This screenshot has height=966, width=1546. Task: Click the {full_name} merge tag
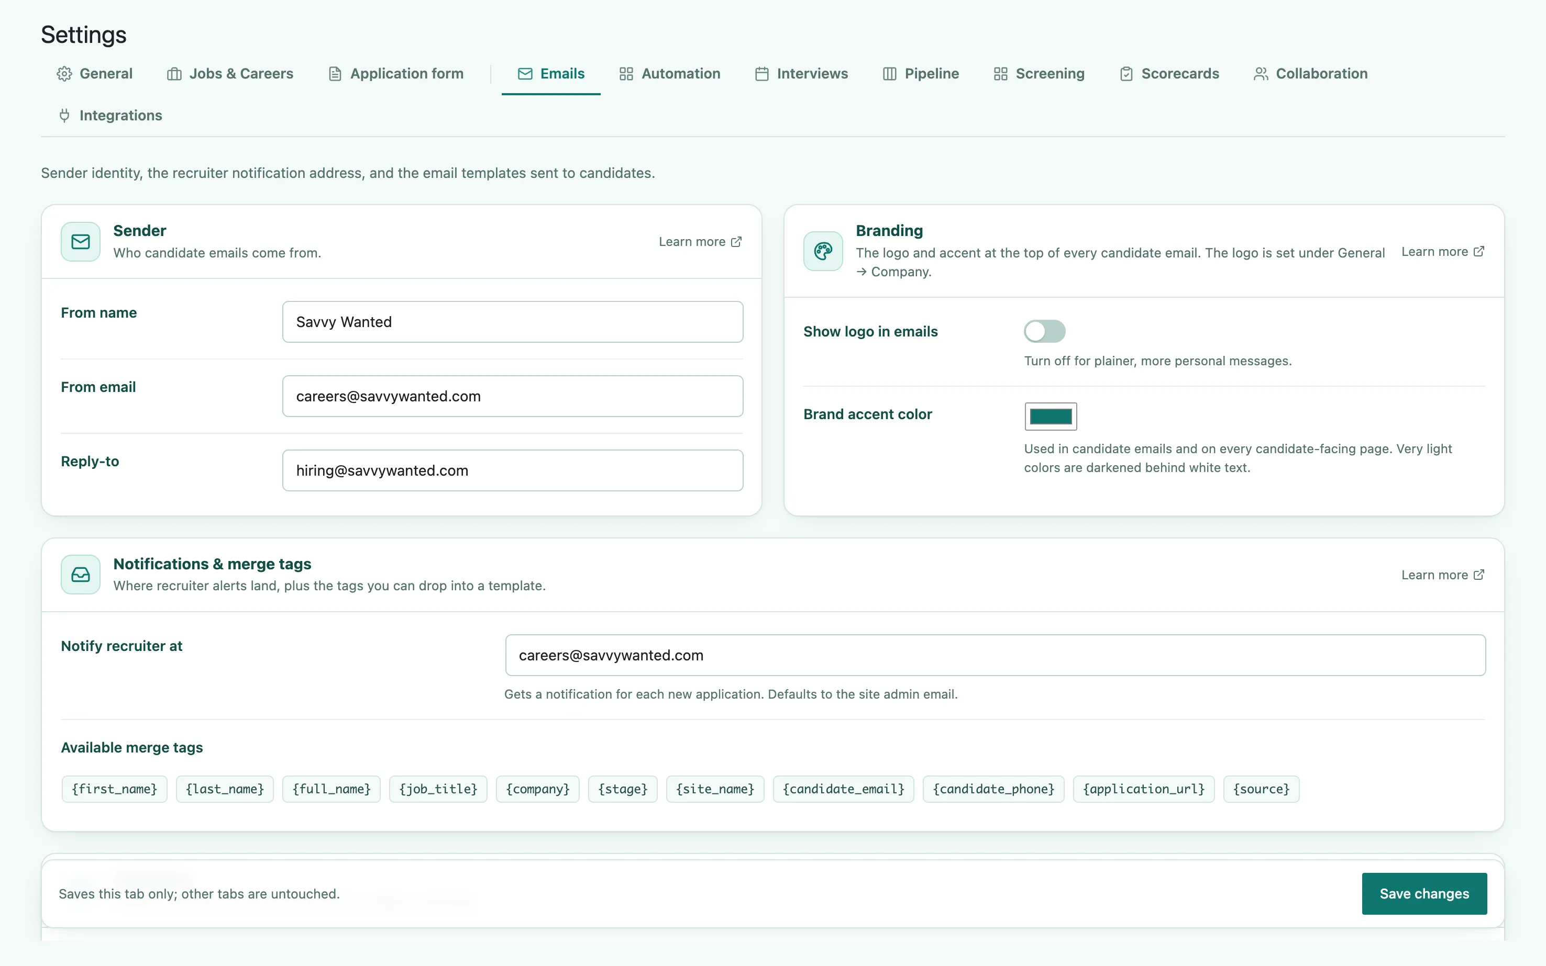coord(331,789)
